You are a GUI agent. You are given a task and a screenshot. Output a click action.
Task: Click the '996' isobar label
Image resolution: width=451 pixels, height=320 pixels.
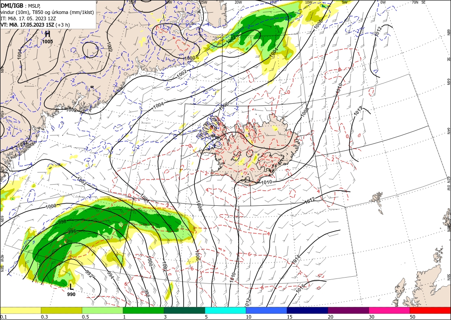click(x=72, y=232)
